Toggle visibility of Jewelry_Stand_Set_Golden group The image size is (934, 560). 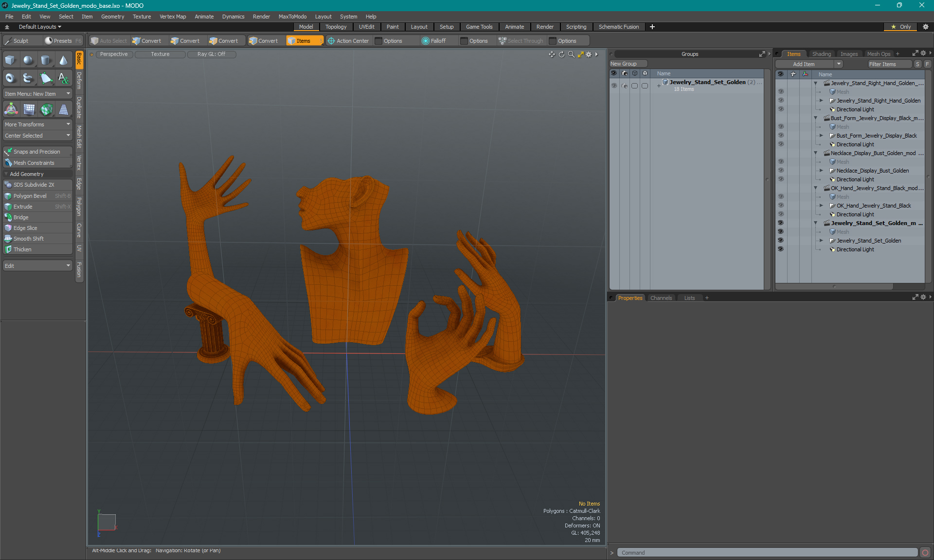pyautogui.click(x=614, y=86)
